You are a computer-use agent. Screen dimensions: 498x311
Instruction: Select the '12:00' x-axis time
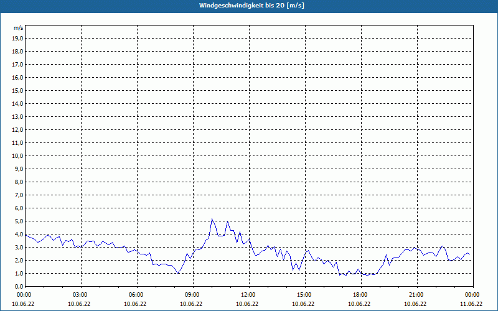pyautogui.click(x=248, y=295)
